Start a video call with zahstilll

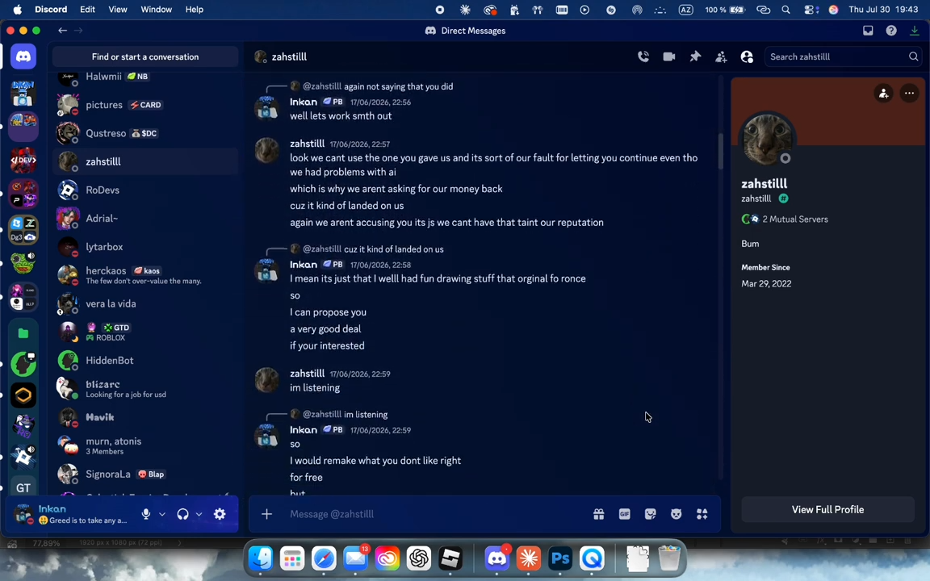669,57
